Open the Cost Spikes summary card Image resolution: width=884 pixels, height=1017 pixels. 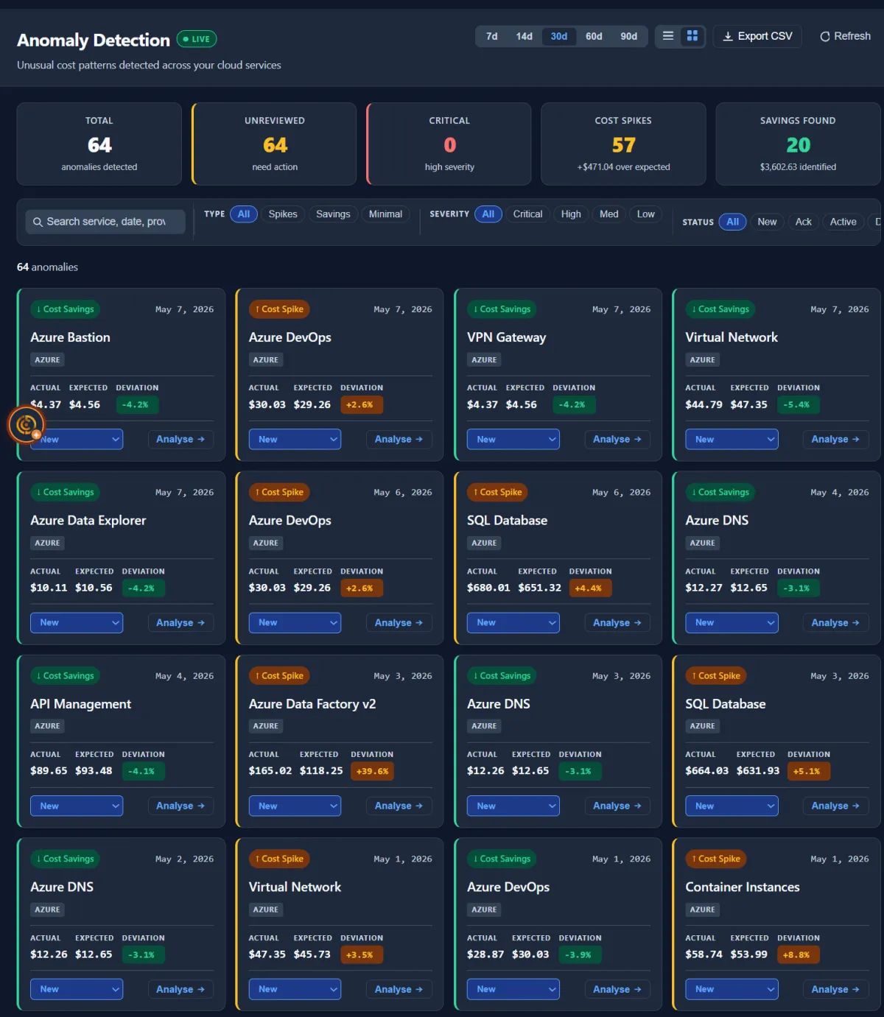[x=623, y=144]
